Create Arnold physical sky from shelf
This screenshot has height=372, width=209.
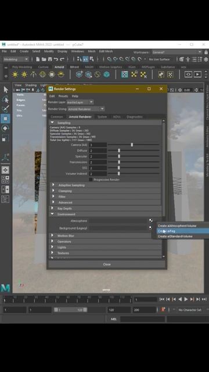tap(61, 74)
